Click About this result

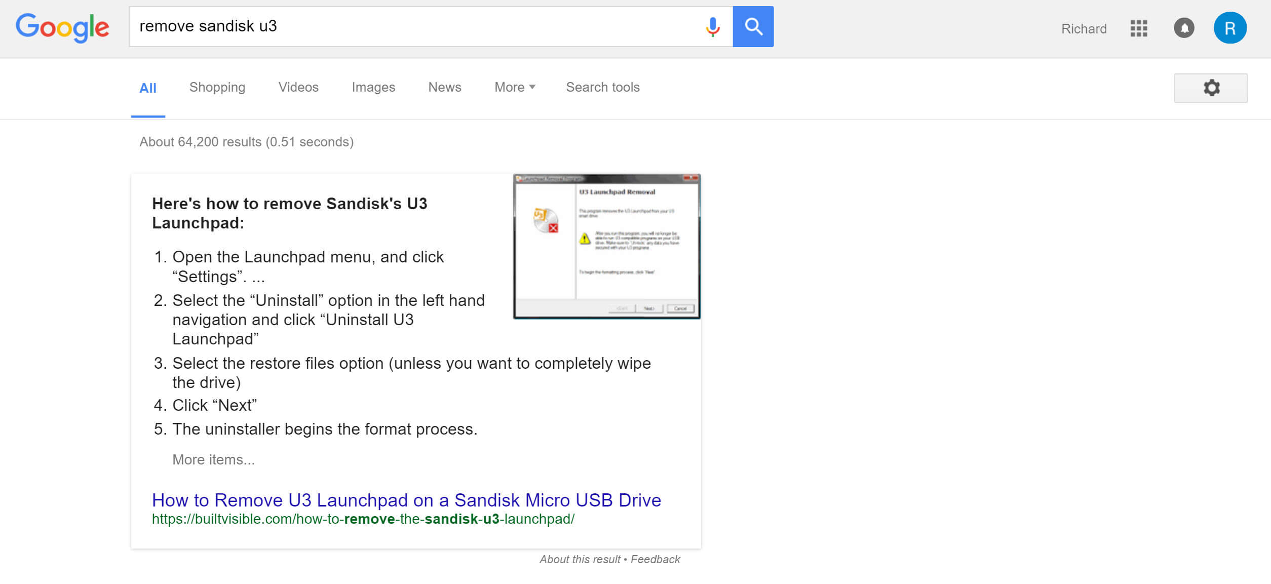[x=580, y=559]
